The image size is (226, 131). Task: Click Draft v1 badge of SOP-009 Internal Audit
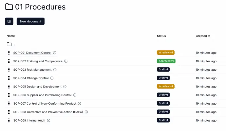(163, 120)
